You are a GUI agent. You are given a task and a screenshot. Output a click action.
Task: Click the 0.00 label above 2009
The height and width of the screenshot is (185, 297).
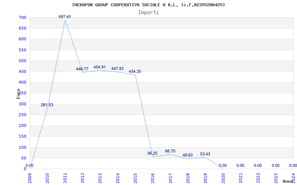point(30,165)
